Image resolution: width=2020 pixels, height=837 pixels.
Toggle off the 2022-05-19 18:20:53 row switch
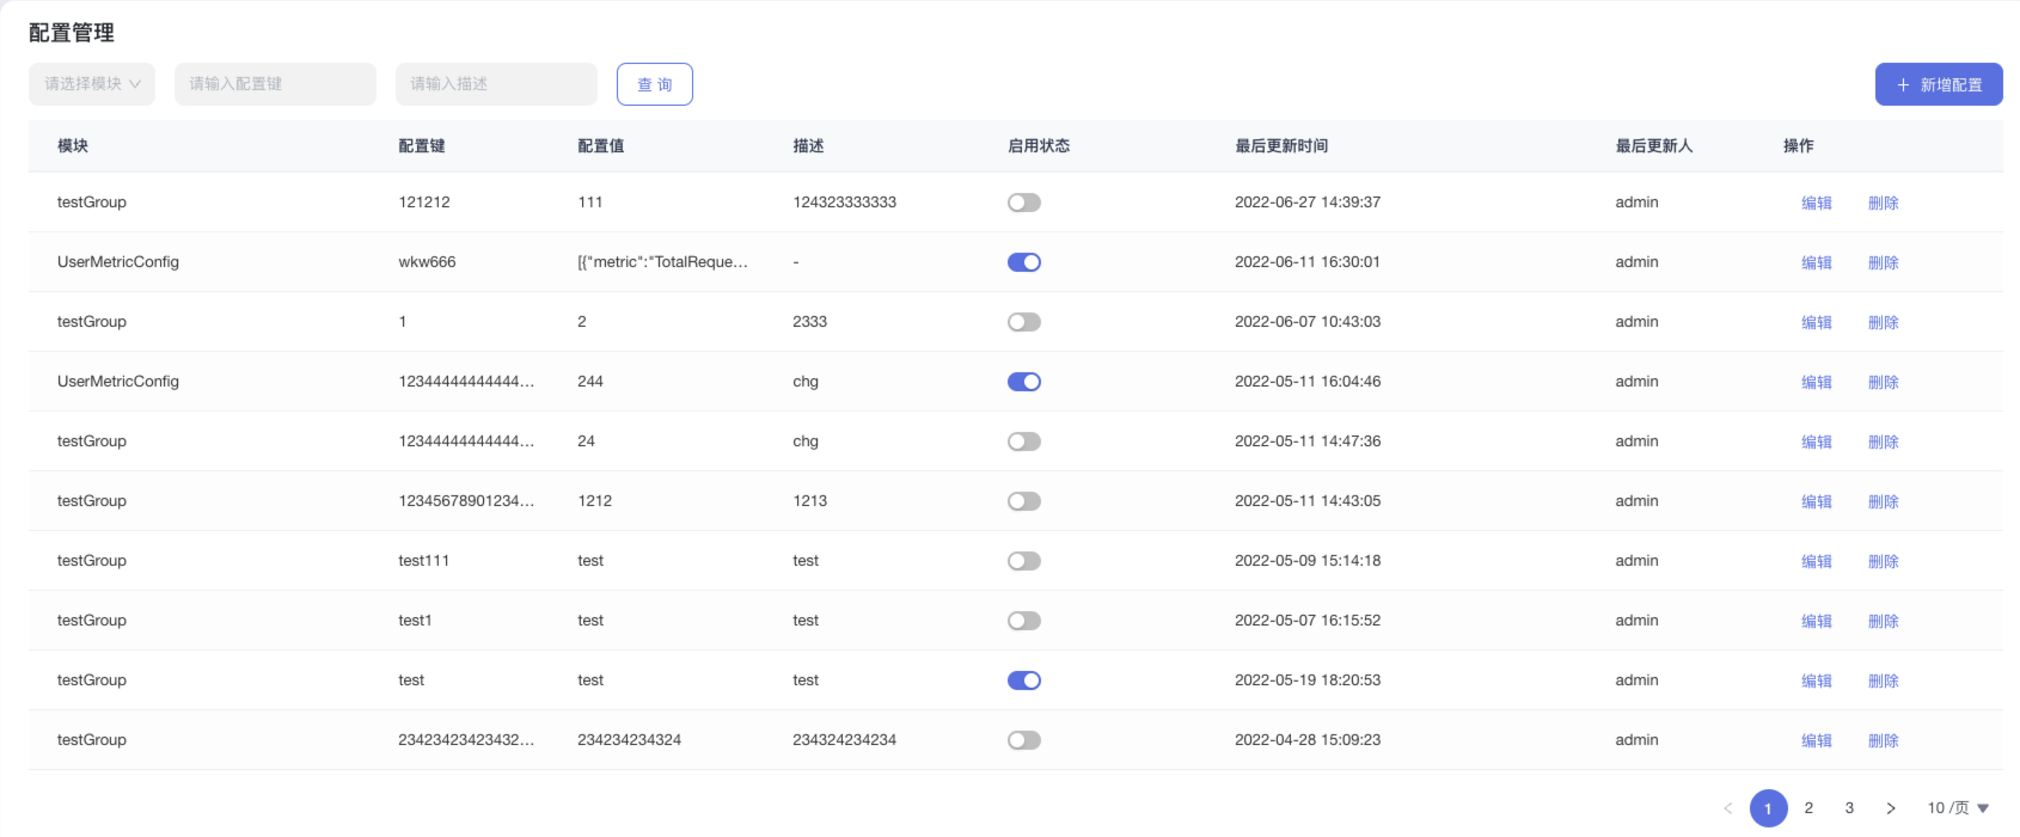click(1023, 680)
